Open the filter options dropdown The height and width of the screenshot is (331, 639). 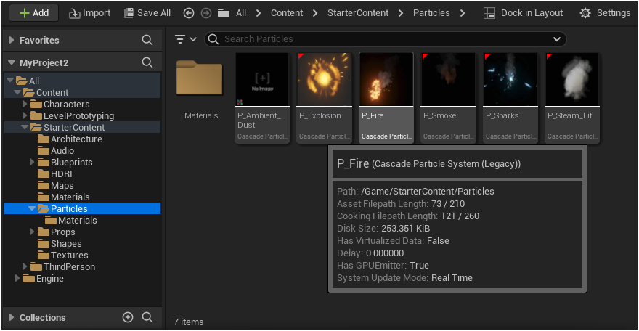[x=186, y=39]
